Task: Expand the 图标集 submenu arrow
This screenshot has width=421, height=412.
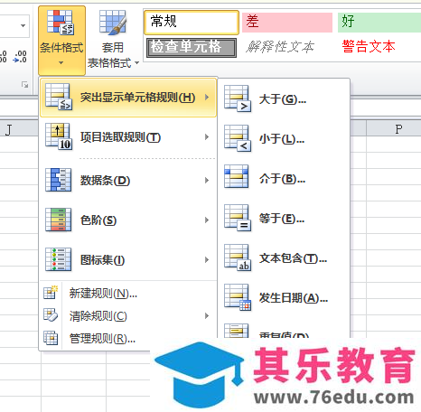Action: coord(207,259)
